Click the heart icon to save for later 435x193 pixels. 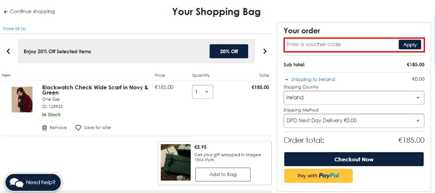coord(78,128)
